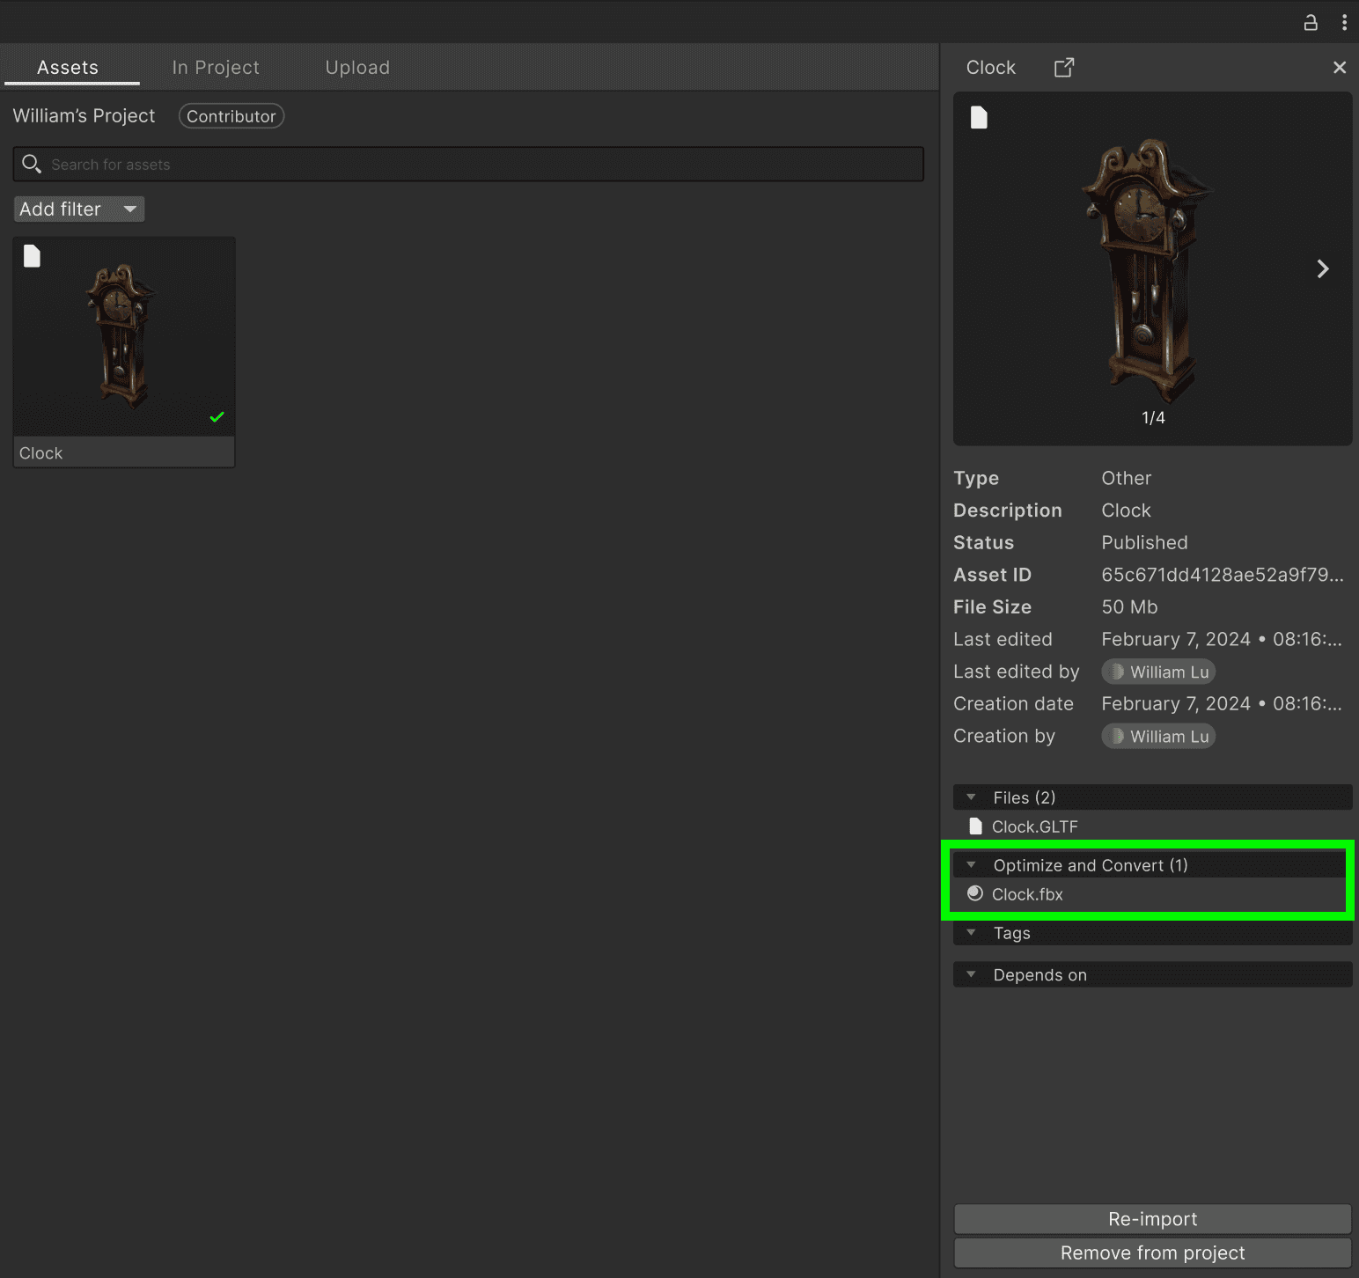Click the search magnifier icon
Image resolution: width=1359 pixels, height=1278 pixels.
click(x=32, y=164)
